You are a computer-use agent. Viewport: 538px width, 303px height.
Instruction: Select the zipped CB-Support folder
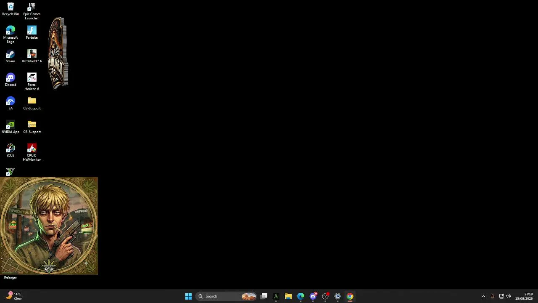click(x=32, y=127)
